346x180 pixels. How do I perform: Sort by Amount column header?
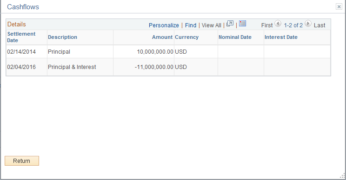coord(162,37)
